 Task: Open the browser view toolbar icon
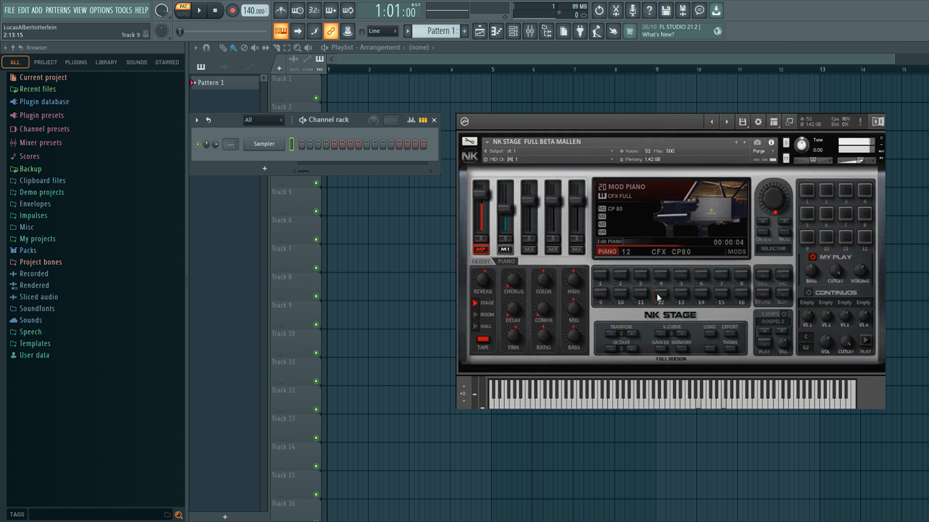coord(546,31)
